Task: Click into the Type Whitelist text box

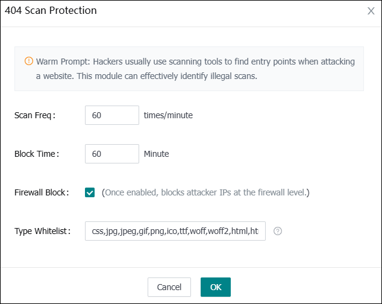Action: tap(175, 230)
